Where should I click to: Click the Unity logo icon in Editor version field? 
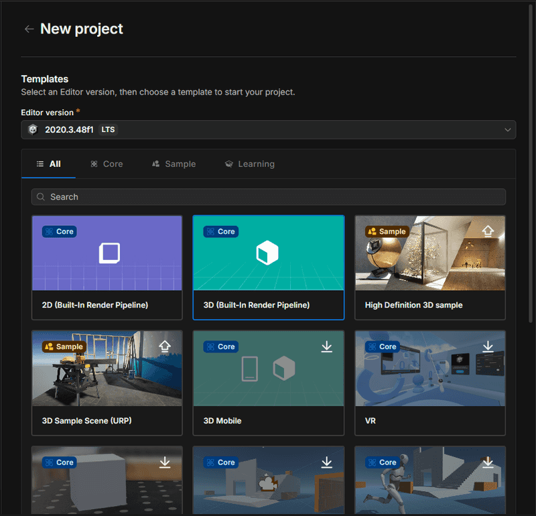point(33,129)
